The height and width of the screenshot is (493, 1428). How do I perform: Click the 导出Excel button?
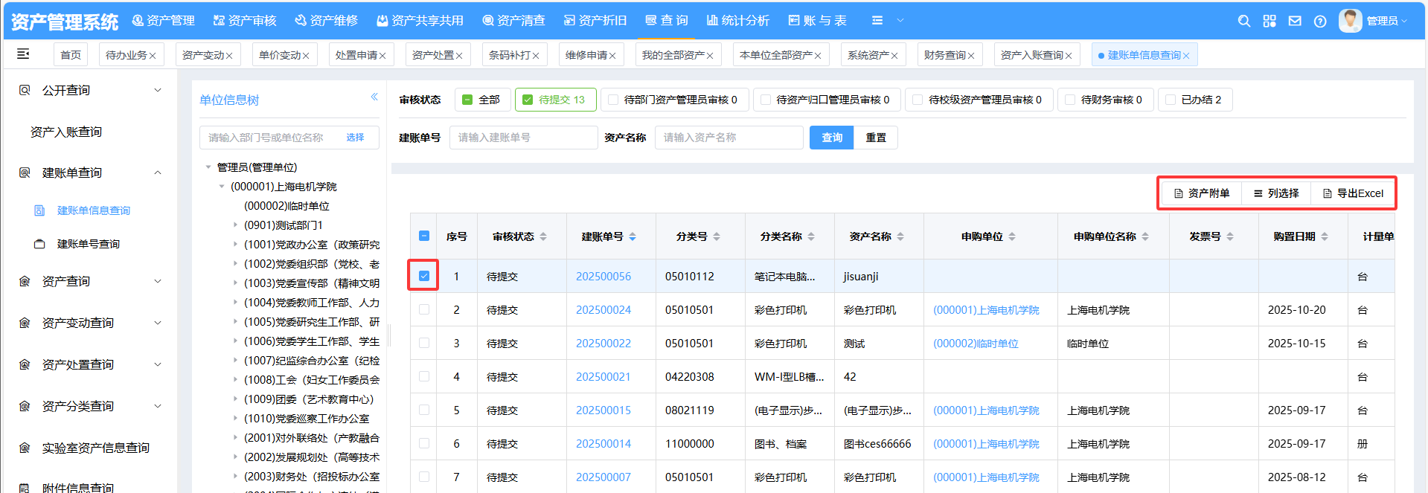1353,193
